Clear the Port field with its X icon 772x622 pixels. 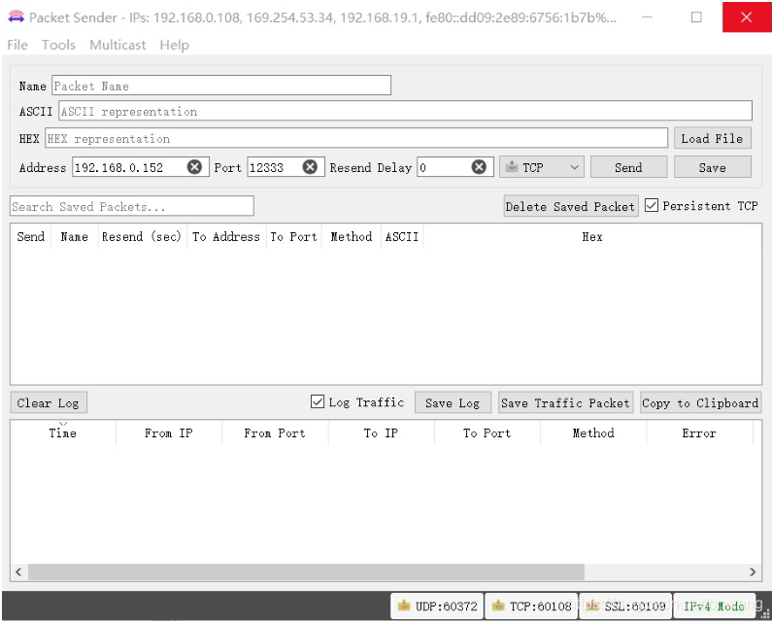click(310, 167)
